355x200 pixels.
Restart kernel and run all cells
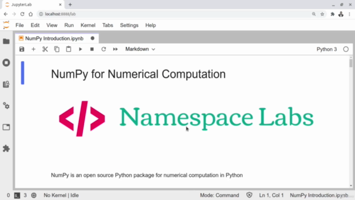tap(115, 49)
